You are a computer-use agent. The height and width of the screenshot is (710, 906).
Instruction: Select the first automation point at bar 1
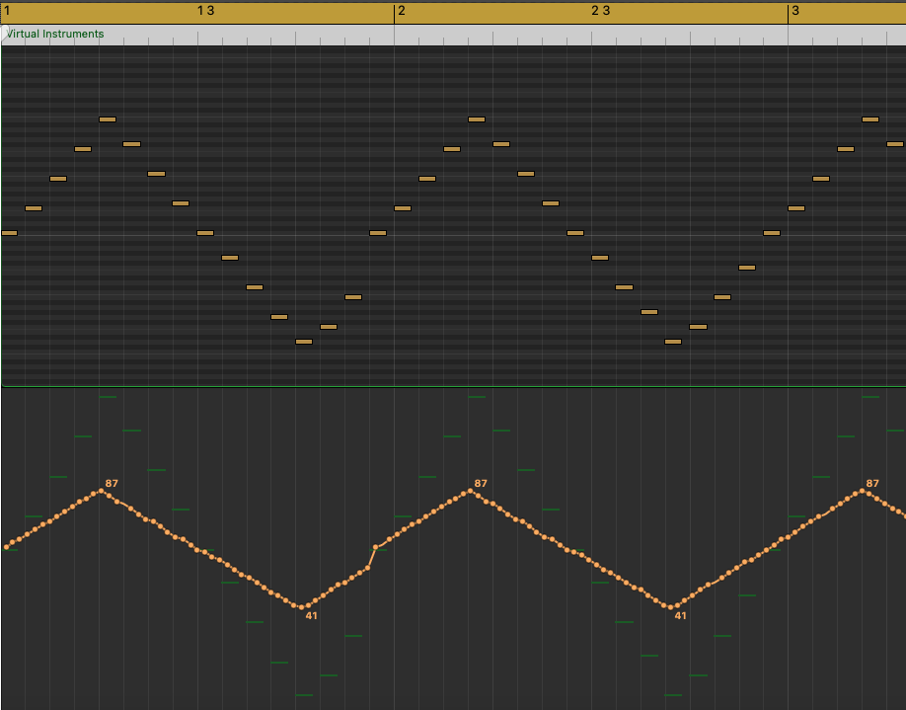6,547
